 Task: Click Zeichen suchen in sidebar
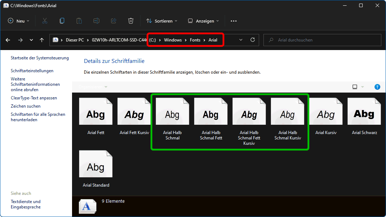tap(25, 106)
